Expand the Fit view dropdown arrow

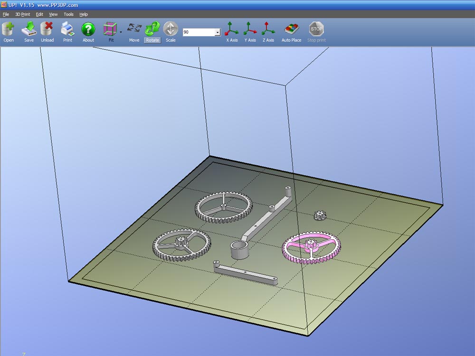121,32
